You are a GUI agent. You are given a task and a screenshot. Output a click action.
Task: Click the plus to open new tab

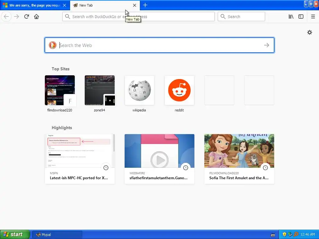(145, 5)
